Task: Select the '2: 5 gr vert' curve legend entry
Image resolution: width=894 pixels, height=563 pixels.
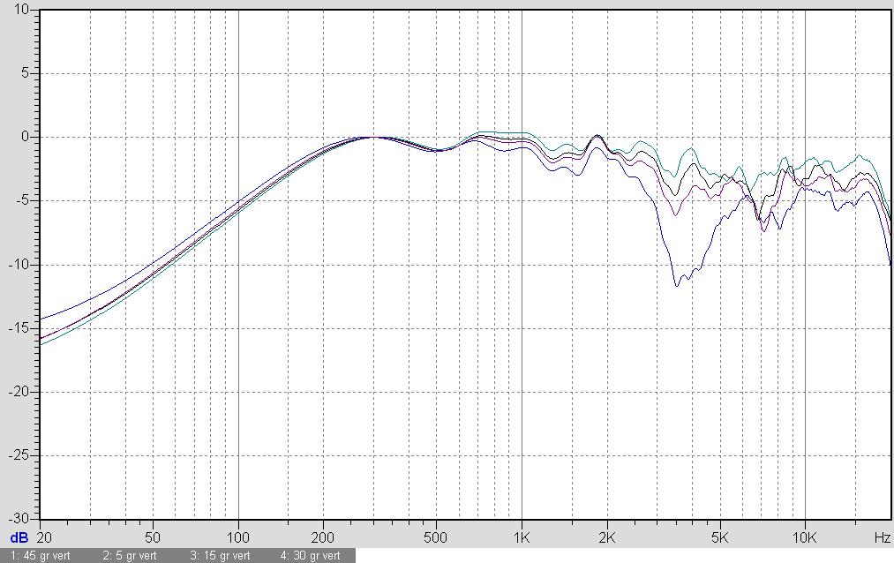Action: coord(130,556)
